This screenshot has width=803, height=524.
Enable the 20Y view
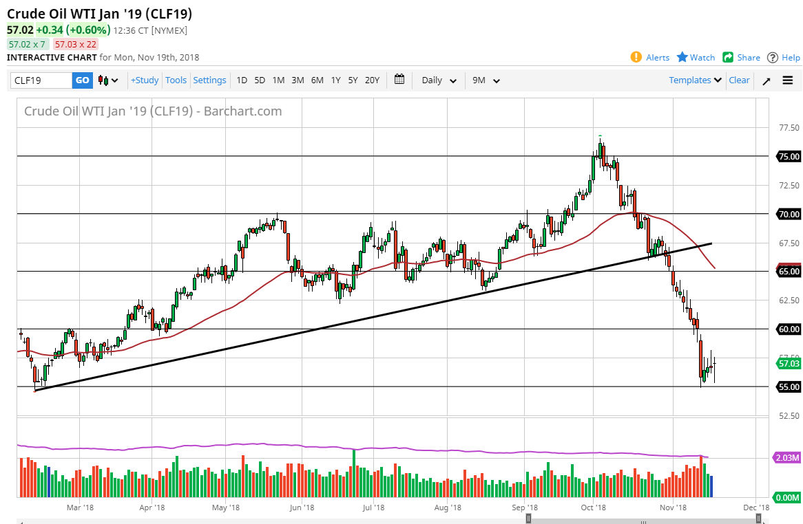pyautogui.click(x=372, y=80)
